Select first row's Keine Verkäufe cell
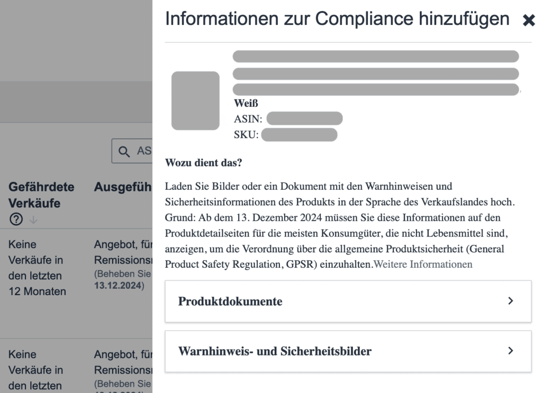 pos(37,268)
